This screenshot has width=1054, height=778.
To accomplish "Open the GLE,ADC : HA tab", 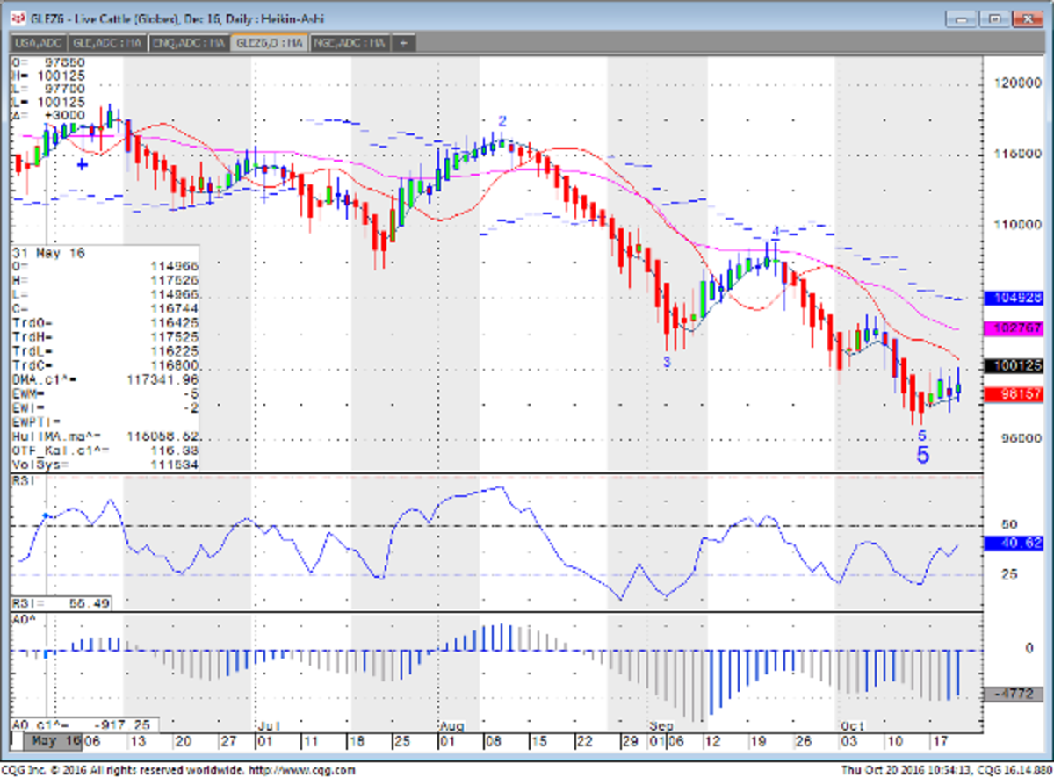I will pos(109,42).
